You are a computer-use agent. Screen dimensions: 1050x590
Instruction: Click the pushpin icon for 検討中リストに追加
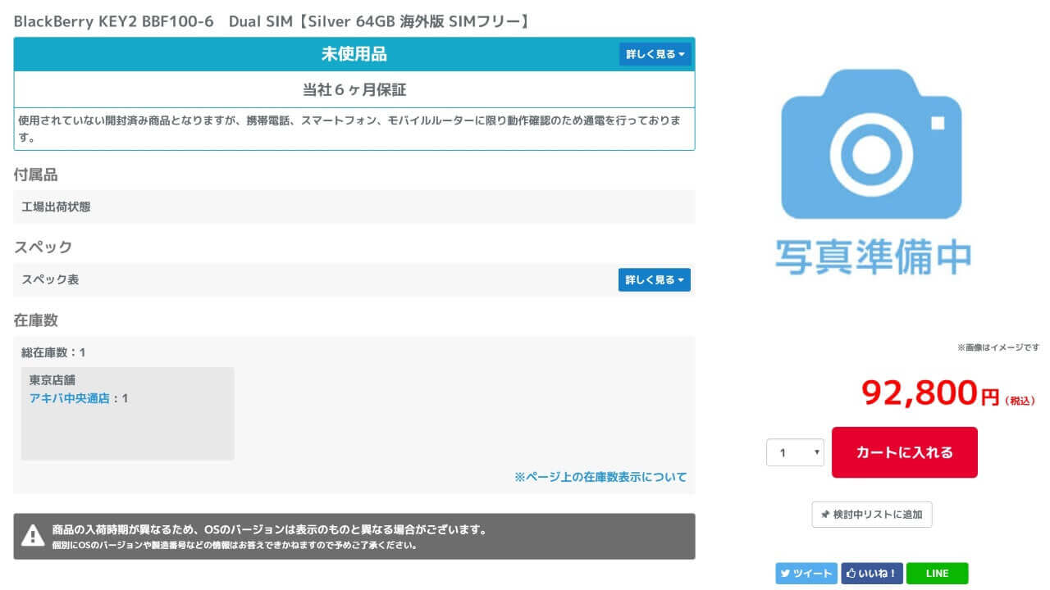coord(825,515)
